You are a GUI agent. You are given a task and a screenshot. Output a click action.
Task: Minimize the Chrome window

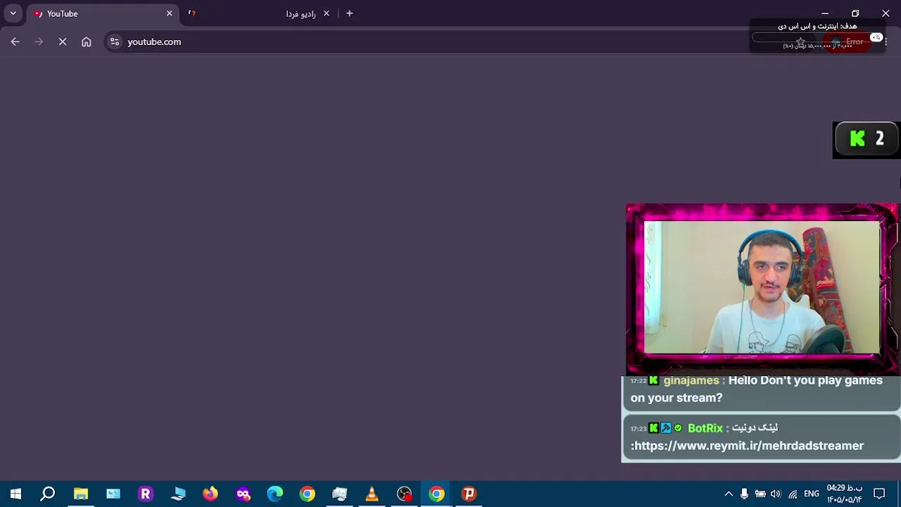(825, 13)
